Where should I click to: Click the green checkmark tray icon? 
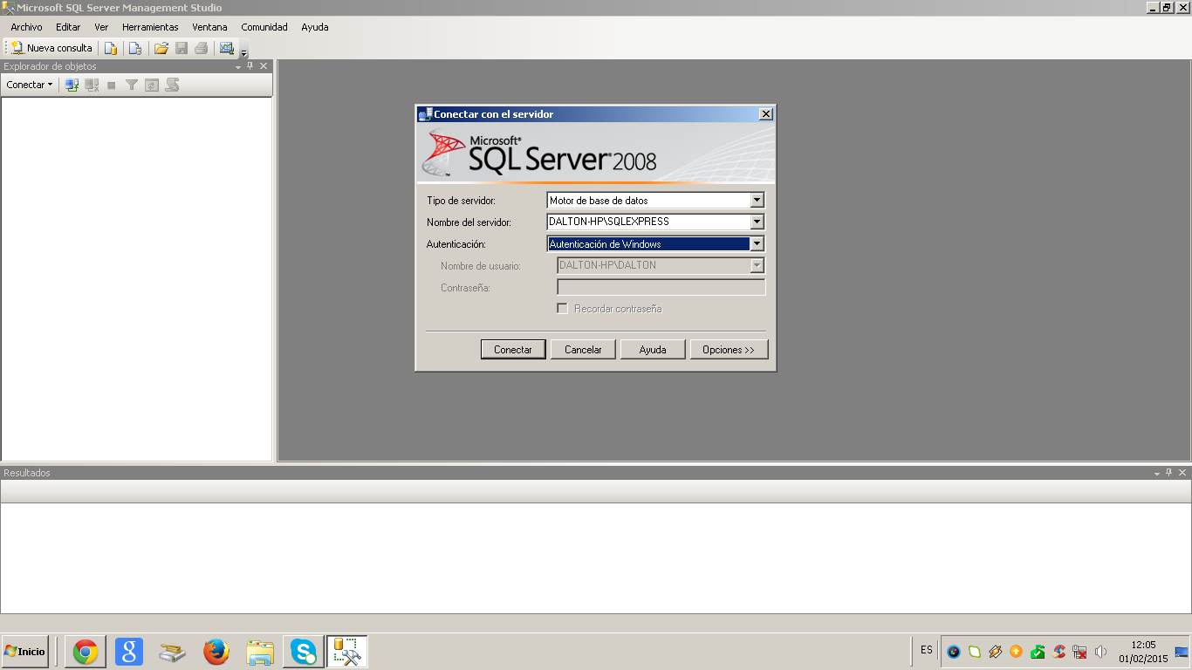tap(1038, 652)
